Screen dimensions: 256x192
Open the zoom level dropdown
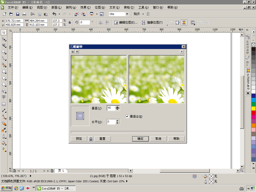pyautogui.click(x=127, y=14)
